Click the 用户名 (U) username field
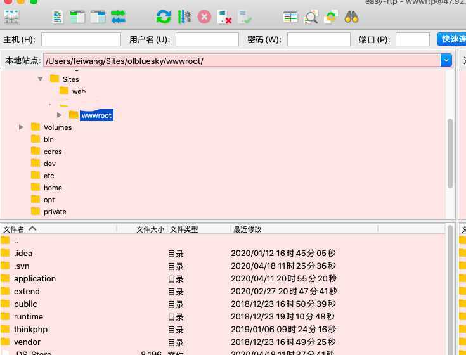Image resolution: width=466 pixels, height=355 pixels. coord(207,39)
